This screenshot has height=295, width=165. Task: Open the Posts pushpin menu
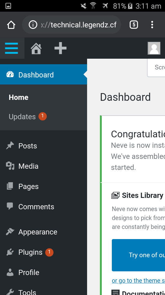tap(43, 146)
